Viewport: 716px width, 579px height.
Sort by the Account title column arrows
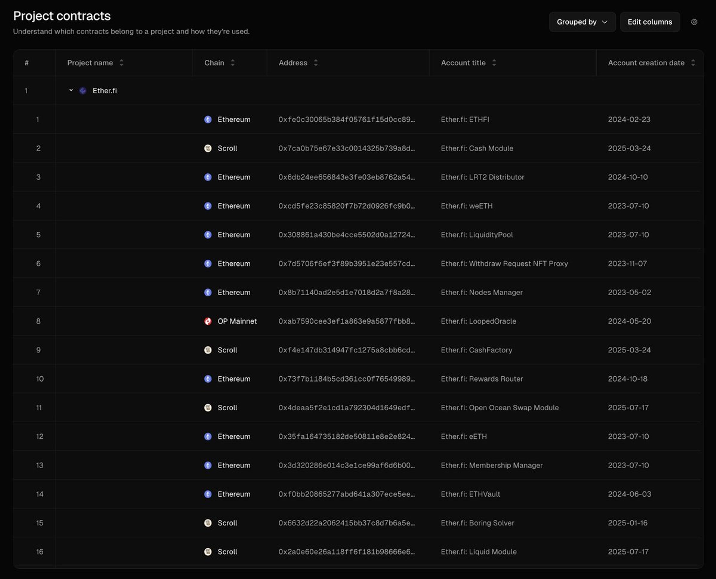point(494,63)
